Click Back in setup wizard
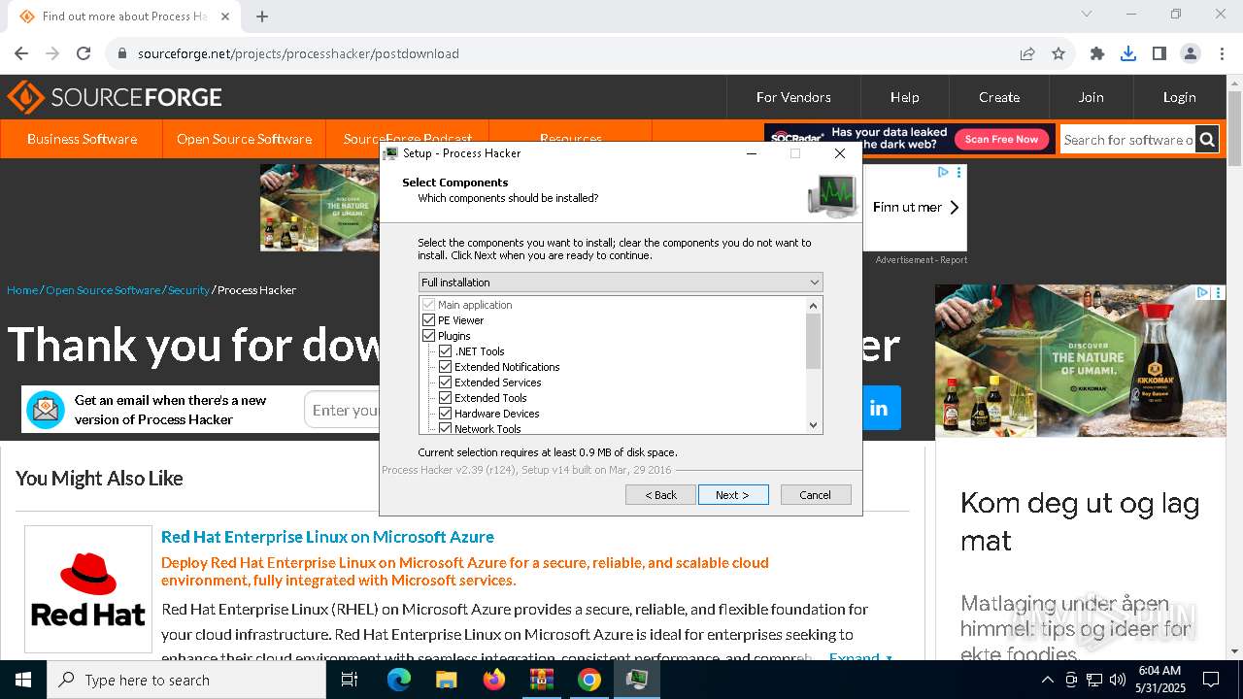 point(661,495)
